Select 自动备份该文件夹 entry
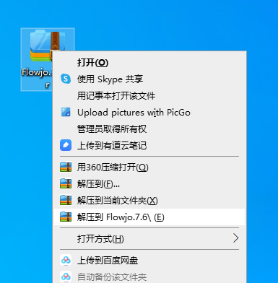The width and height of the screenshot is (278, 283). coord(149,277)
